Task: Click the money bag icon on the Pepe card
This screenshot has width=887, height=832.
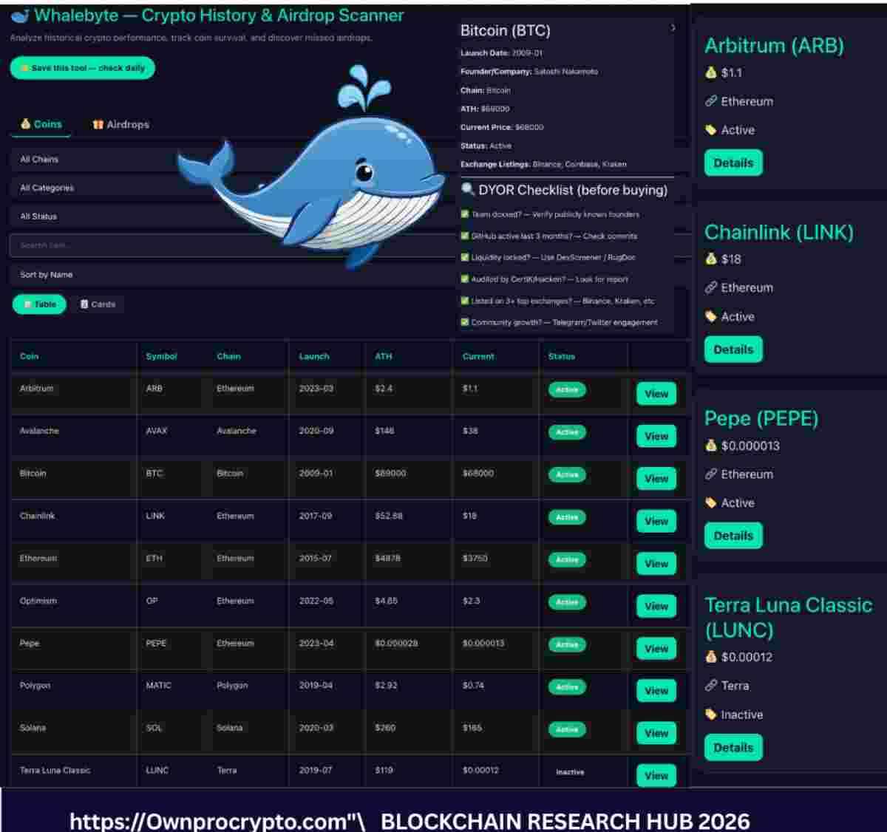Action: pyautogui.click(x=711, y=446)
